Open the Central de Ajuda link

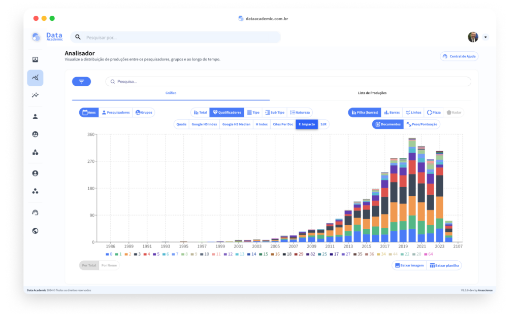coord(459,56)
